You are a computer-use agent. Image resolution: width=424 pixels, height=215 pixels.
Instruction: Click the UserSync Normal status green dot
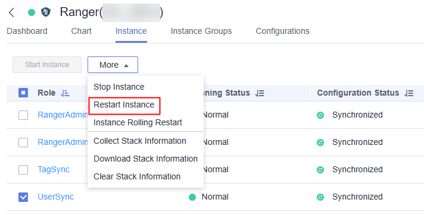192,197
